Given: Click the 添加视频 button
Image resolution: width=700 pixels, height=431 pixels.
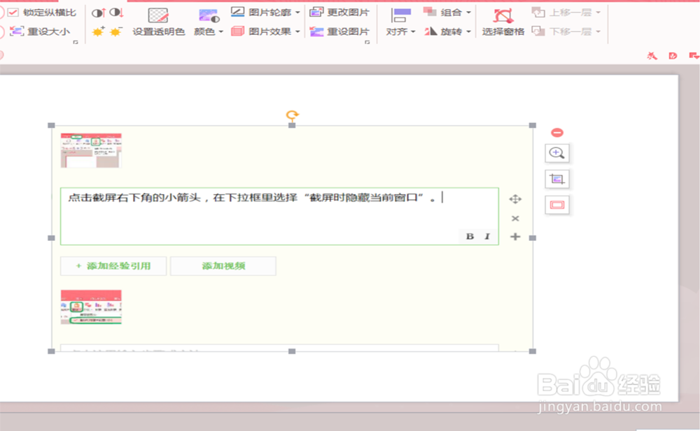Looking at the screenshot, I should (x=223, y=266).
